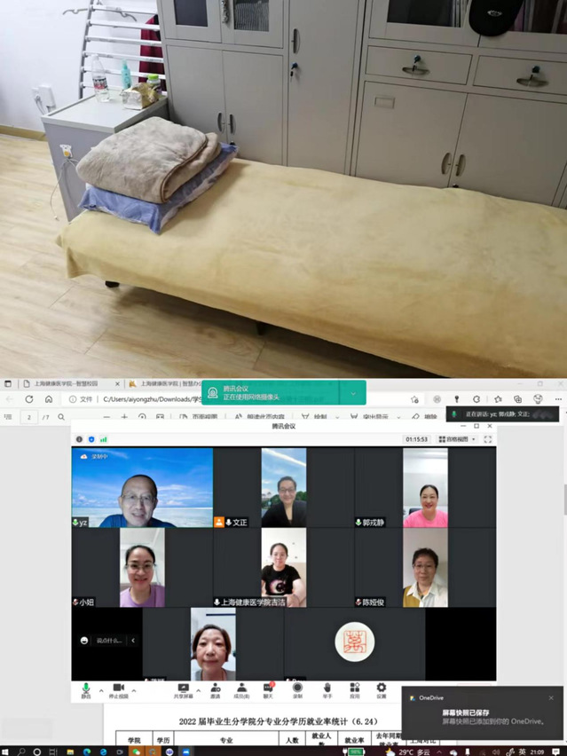Start recording the meeting

pos(297,689)
